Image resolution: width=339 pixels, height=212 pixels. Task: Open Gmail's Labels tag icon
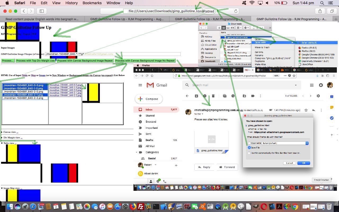pyautogui.click(x=253, y=96)
